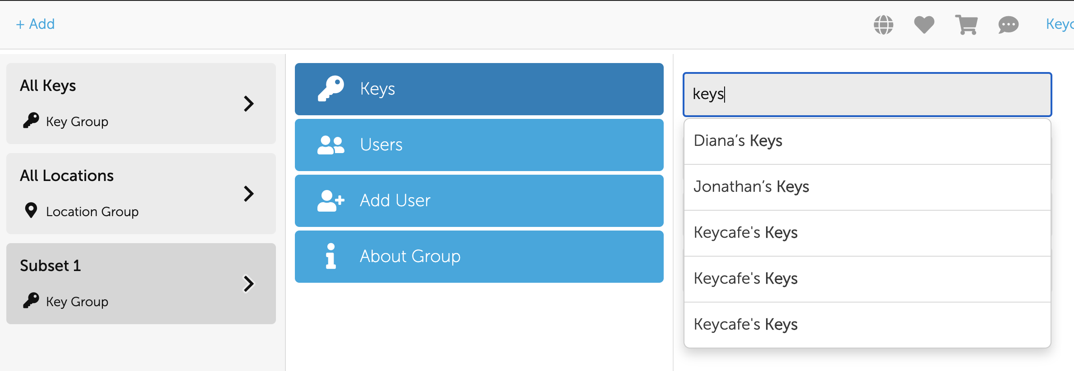Click the globe language icon

pyautogui.click(x=883, y=25)
